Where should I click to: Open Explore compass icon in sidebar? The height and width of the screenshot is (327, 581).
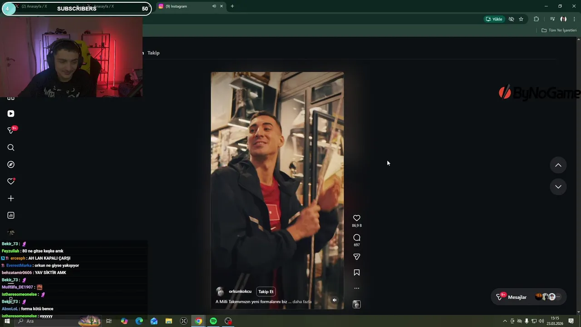coord(11,164)
